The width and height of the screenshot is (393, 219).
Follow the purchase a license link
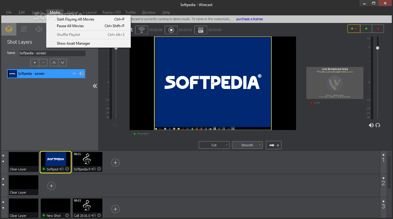click(250, 19)
